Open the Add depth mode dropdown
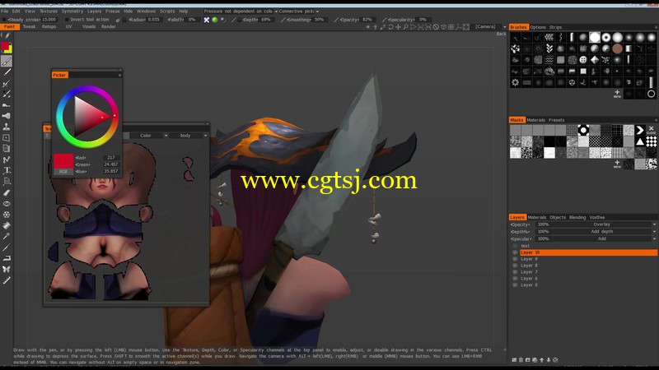Viewport: 659px width, 370px height. tap(604, 232)
